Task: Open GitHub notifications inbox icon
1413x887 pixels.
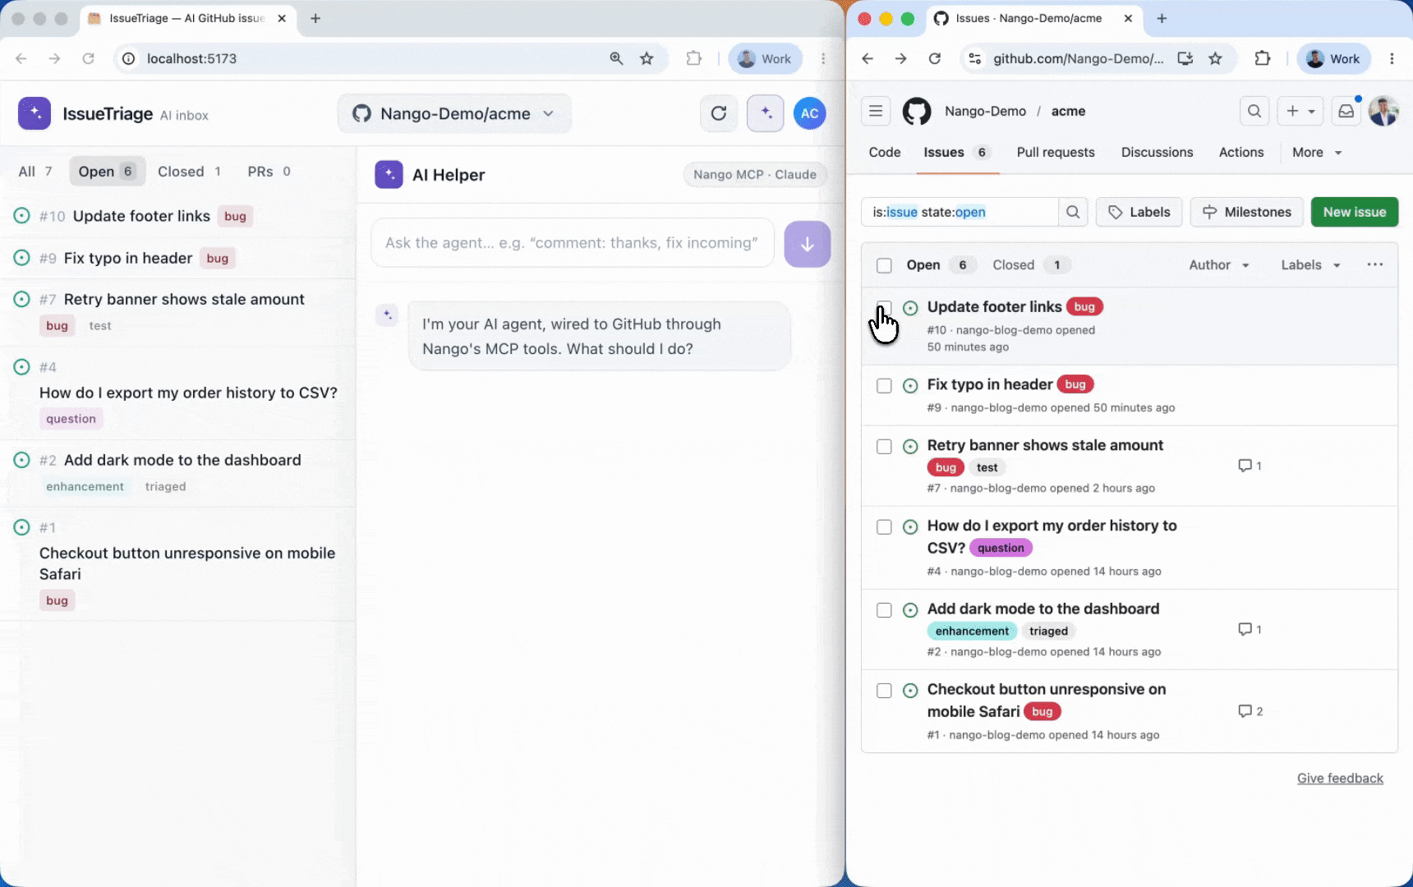Action: click(x=1346, y=111)
